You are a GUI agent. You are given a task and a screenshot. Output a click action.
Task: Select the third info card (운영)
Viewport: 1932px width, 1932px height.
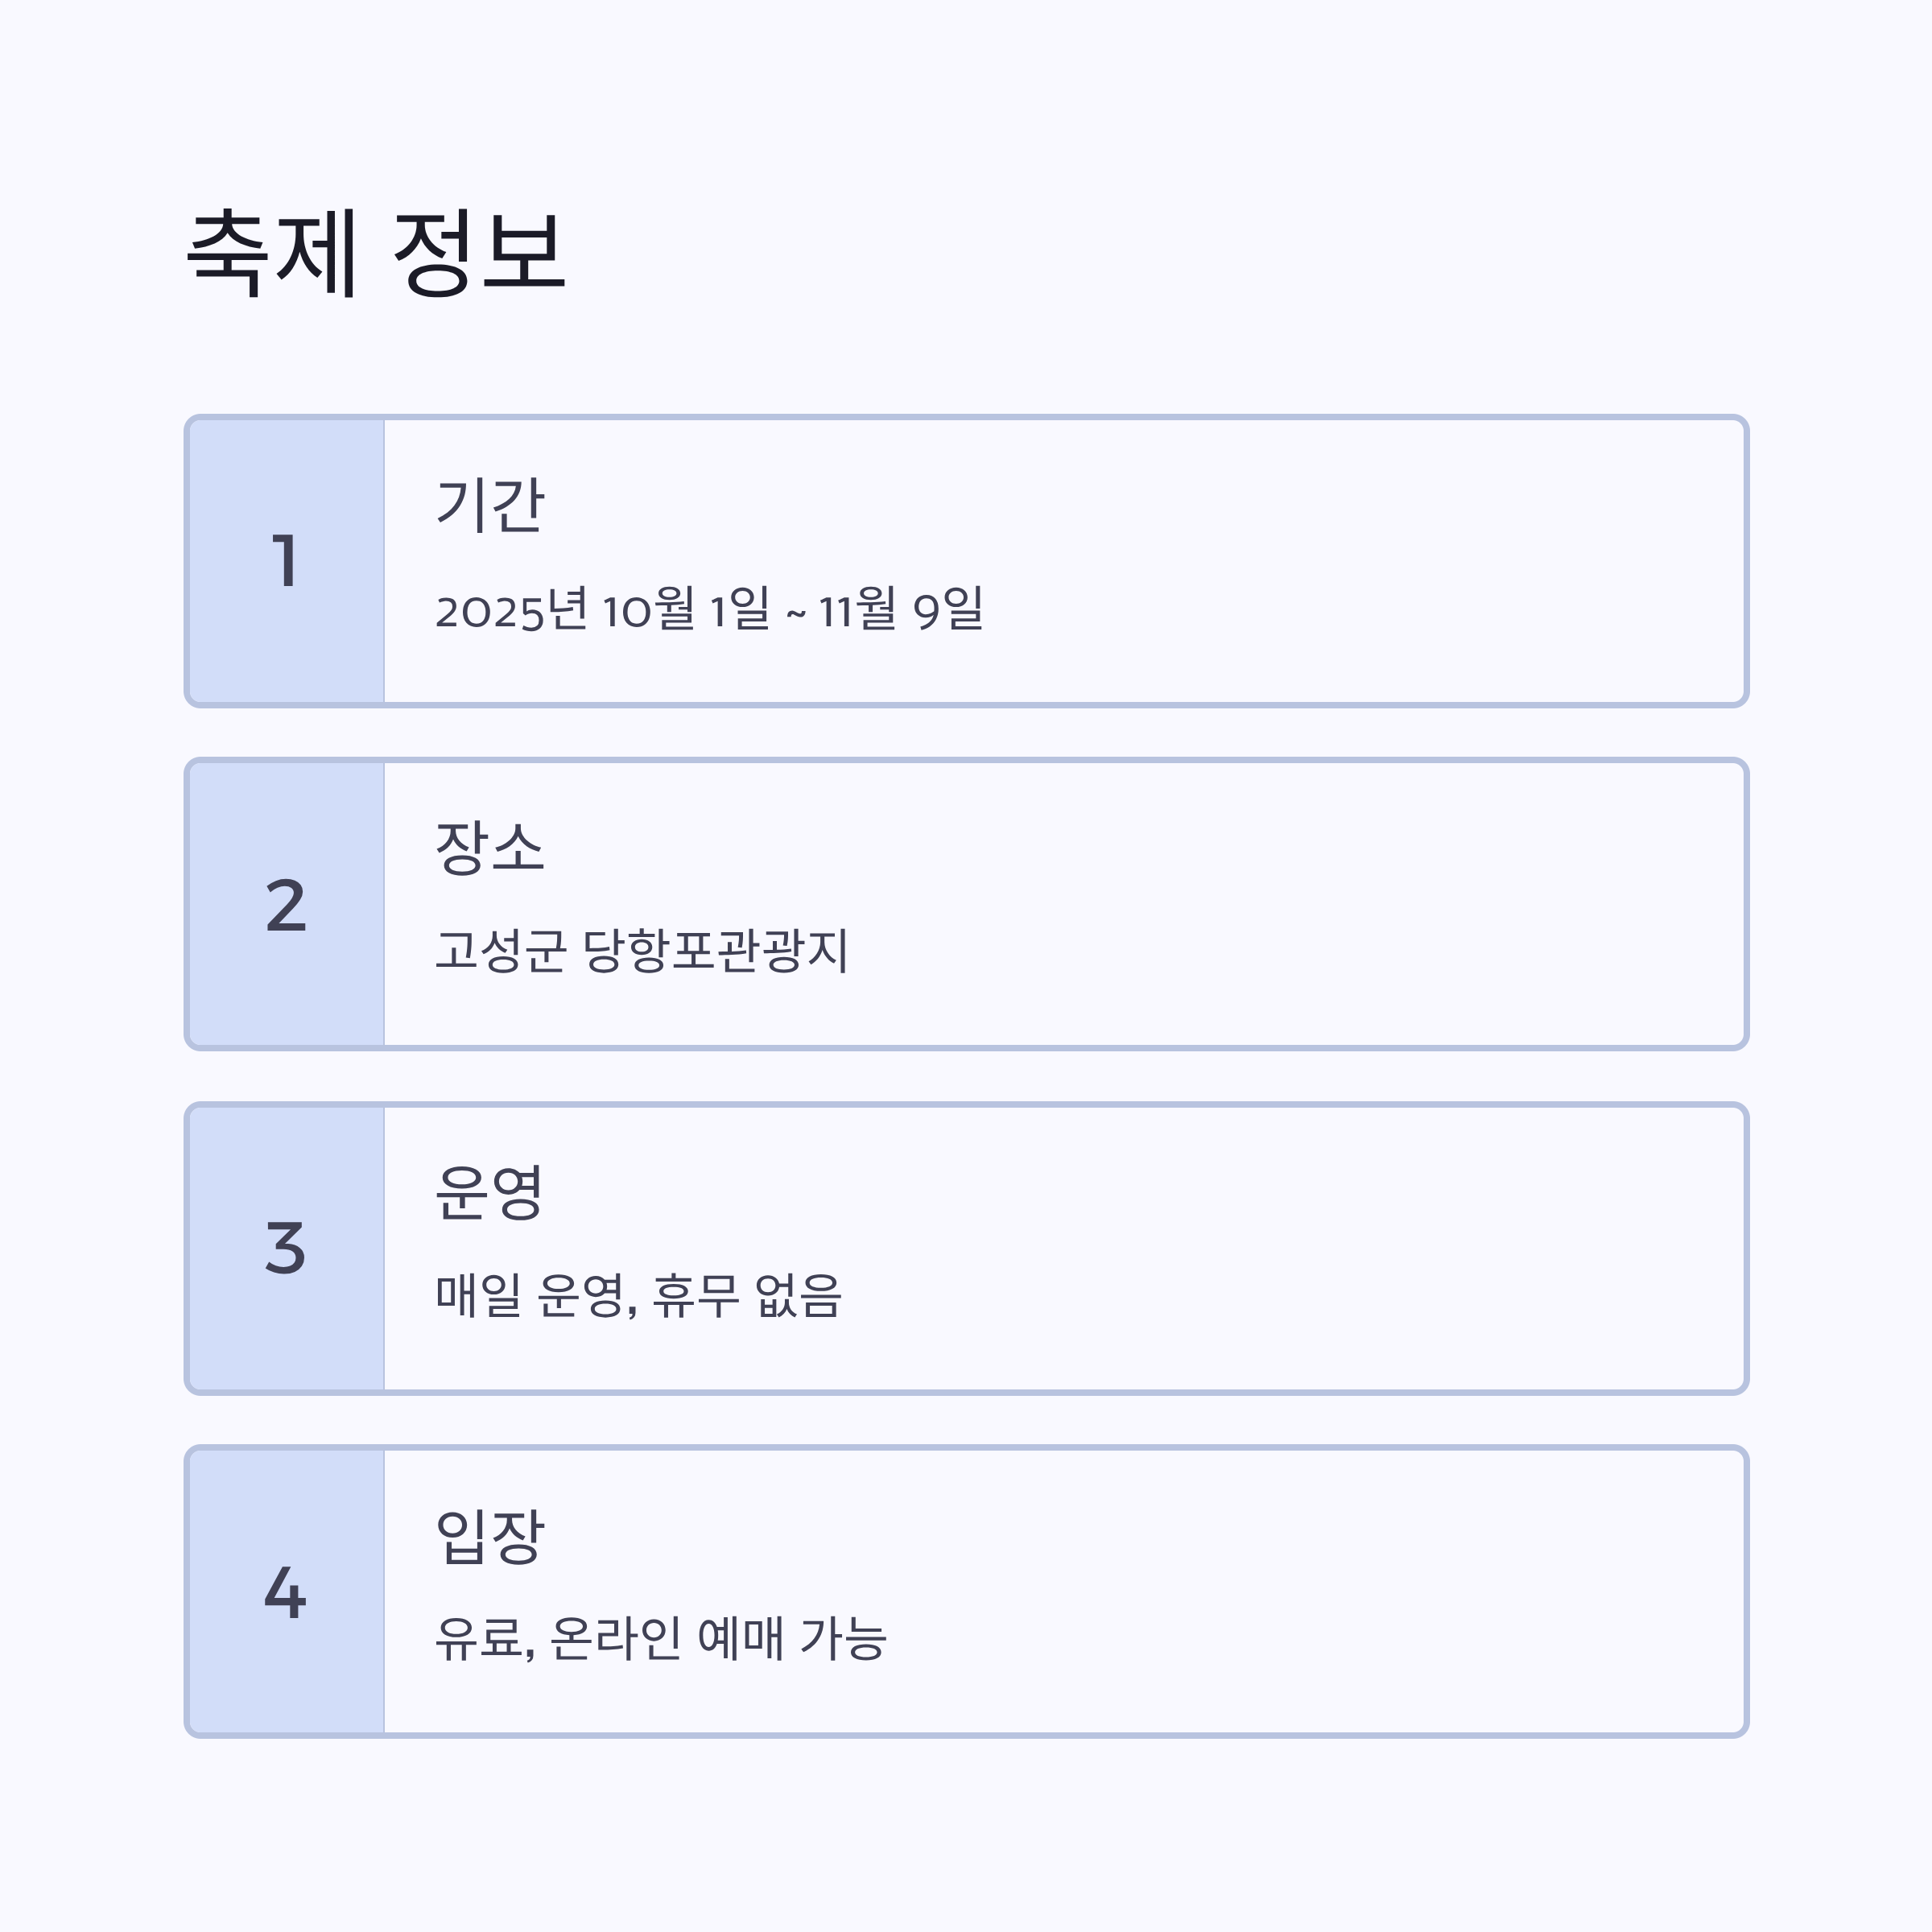(966, 1248)
